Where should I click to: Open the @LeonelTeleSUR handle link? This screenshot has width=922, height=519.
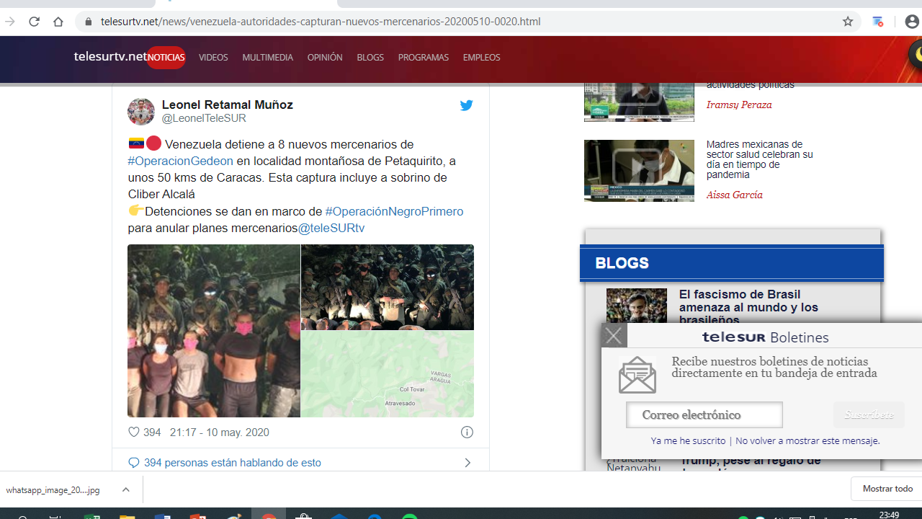[x=204, y=118]
